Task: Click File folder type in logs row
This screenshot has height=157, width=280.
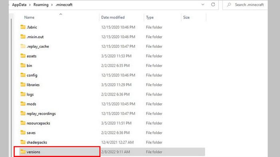Action: [x=154, y=94]
